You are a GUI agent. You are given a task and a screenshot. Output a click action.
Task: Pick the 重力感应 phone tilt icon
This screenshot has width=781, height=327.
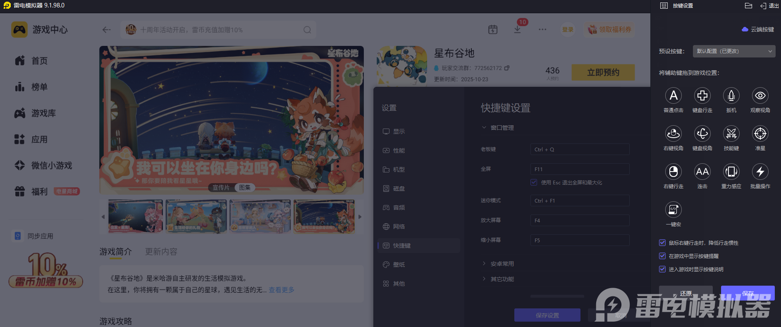click(x=731, y=172)
